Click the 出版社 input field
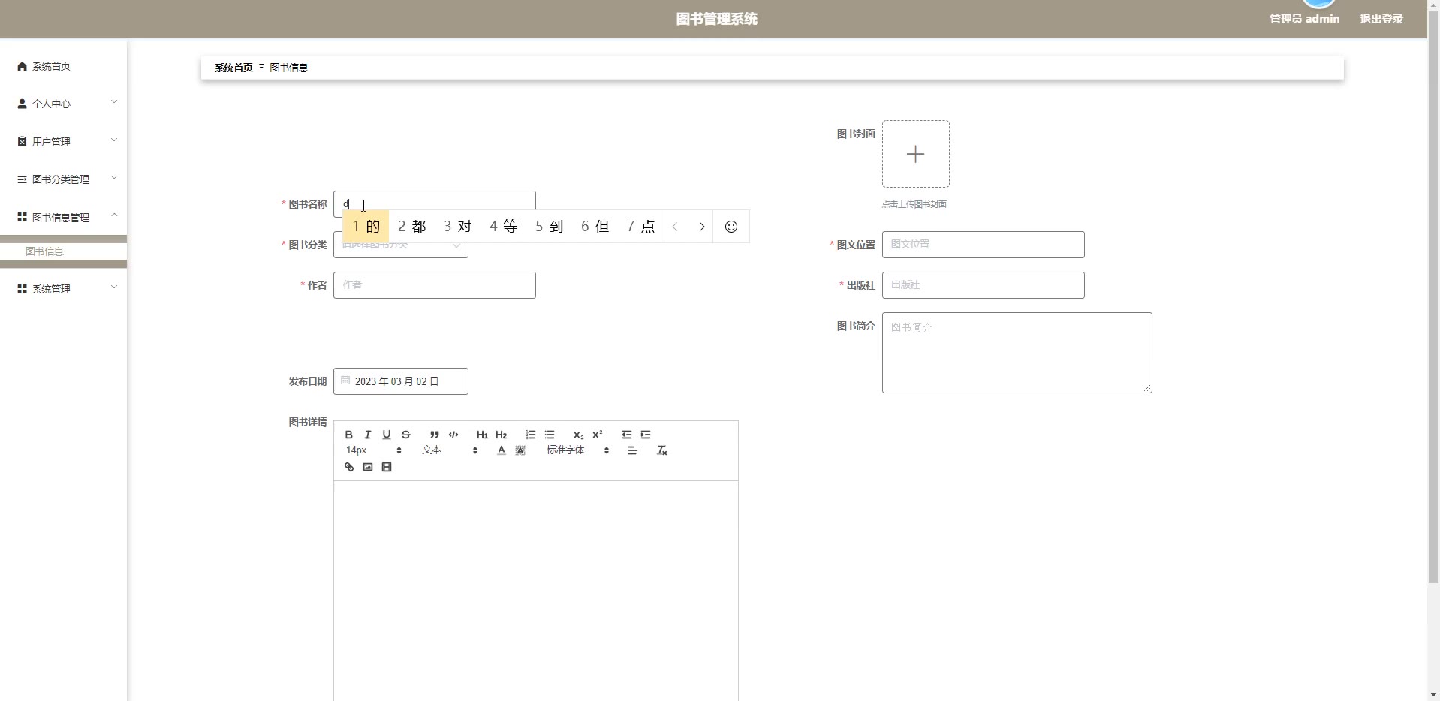This screenshot has width=1440, height=701. (x=983, y=285)
